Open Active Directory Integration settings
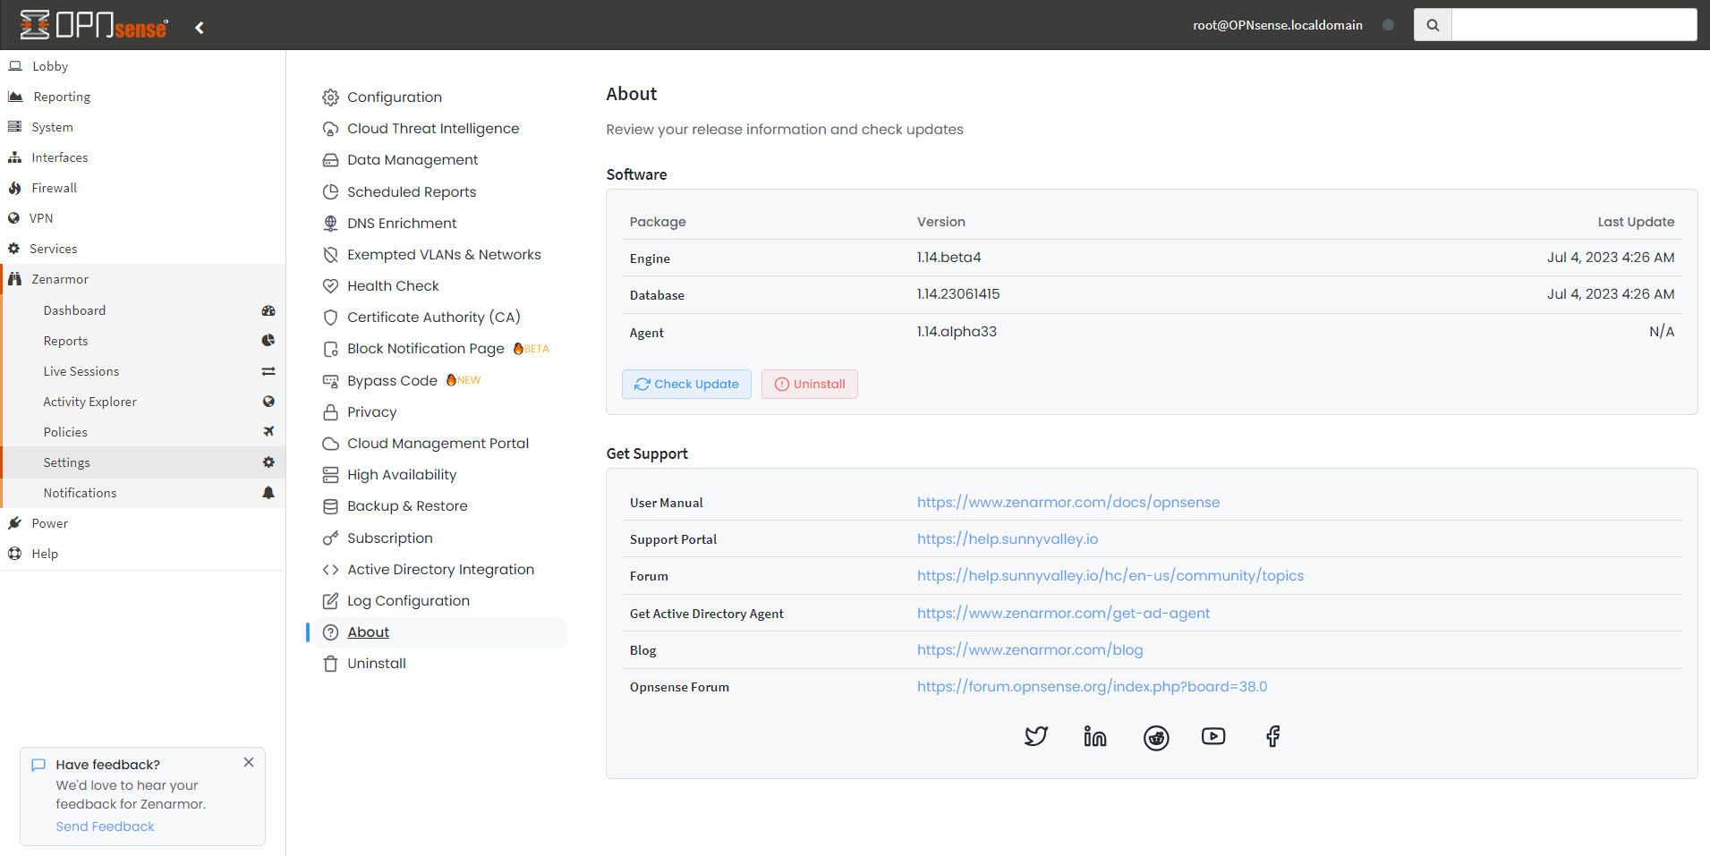1710x856 pixels. pyautogui.click(x=440, y=570)
